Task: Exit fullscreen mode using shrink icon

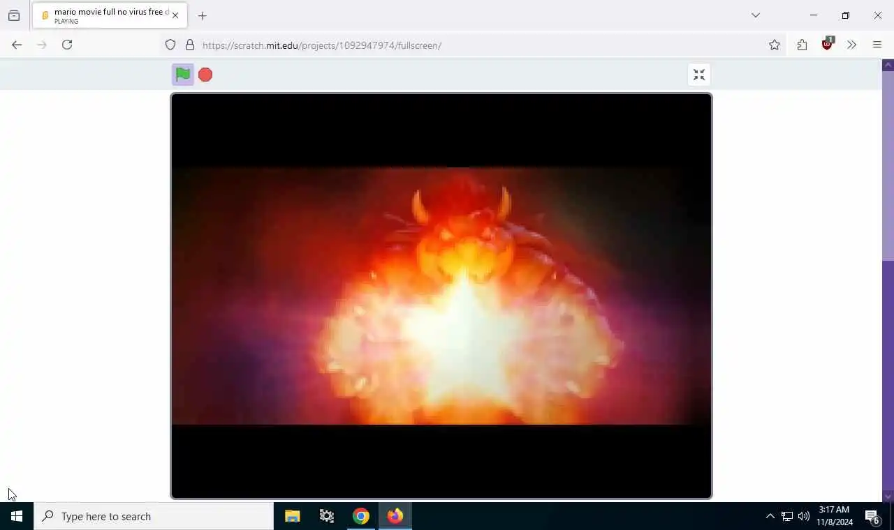Action: 699,75
